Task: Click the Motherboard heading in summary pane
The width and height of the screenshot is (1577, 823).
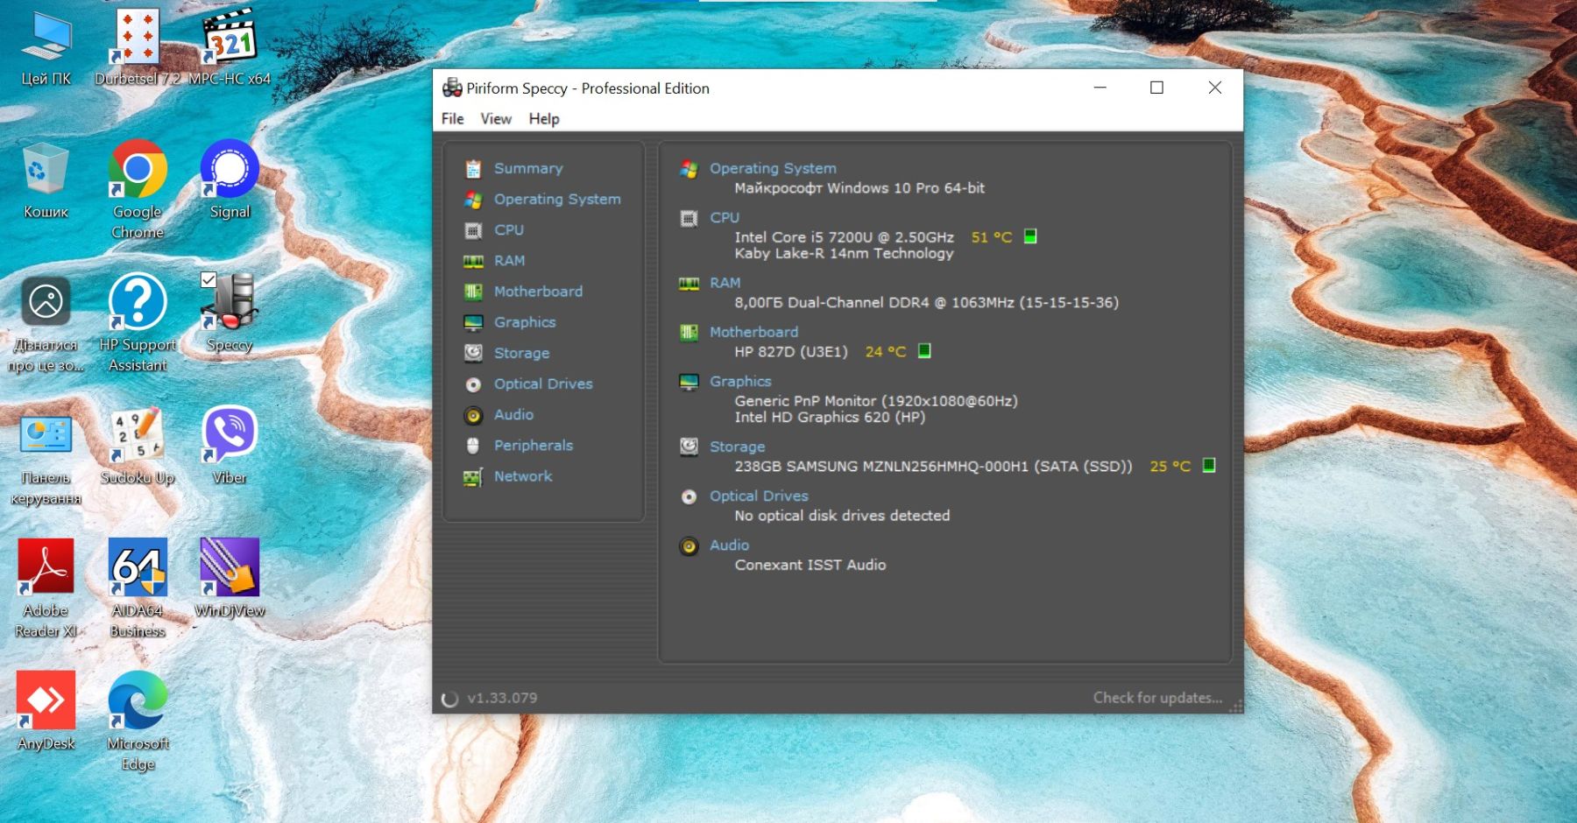Action: (x=753, y=332)
